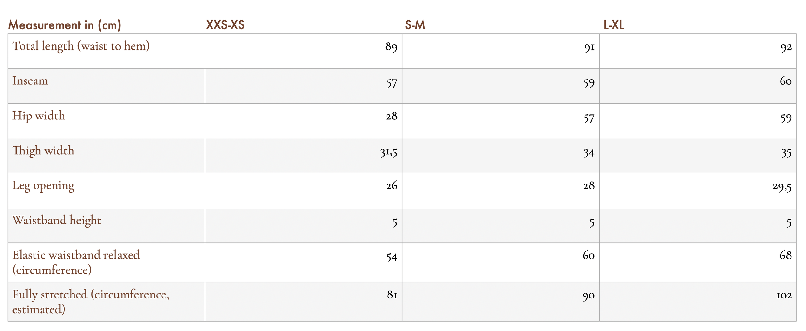Image resolution: width=806 pixels, height=331 pixels.
Task: Select the 89 total length cell
Action: (303, 51)
